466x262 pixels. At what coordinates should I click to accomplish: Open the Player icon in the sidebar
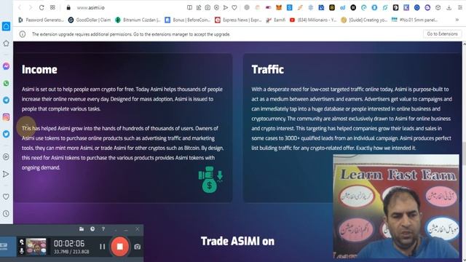pos(6,157)
